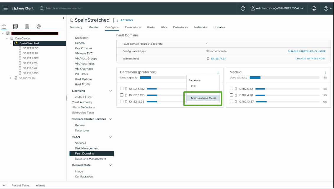
Task: Collapse the vSAN section in Configure menu
Action: (111, 137)
